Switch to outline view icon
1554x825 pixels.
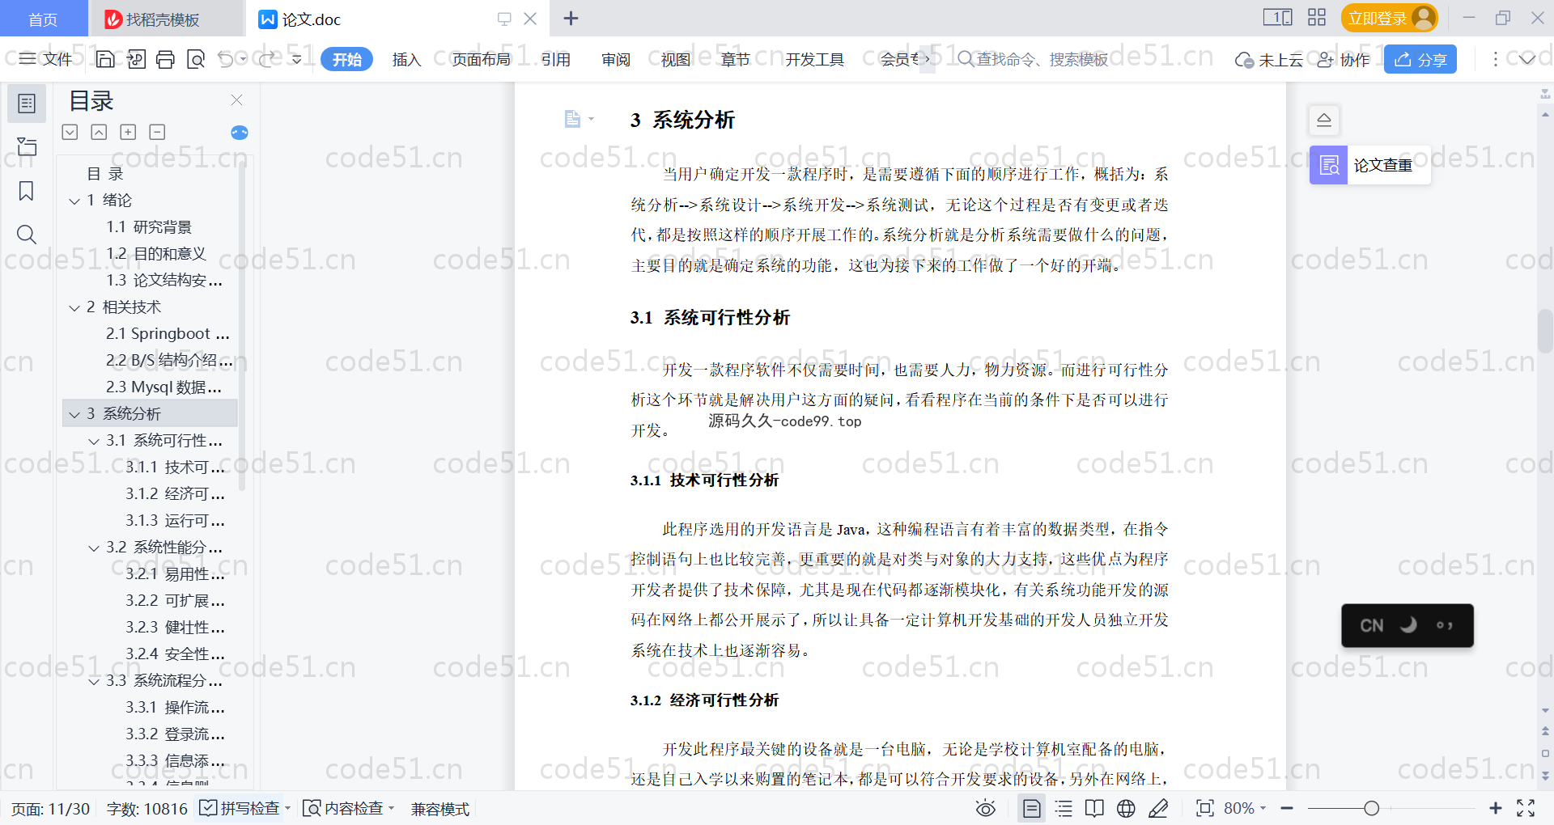pos(1064,808)
